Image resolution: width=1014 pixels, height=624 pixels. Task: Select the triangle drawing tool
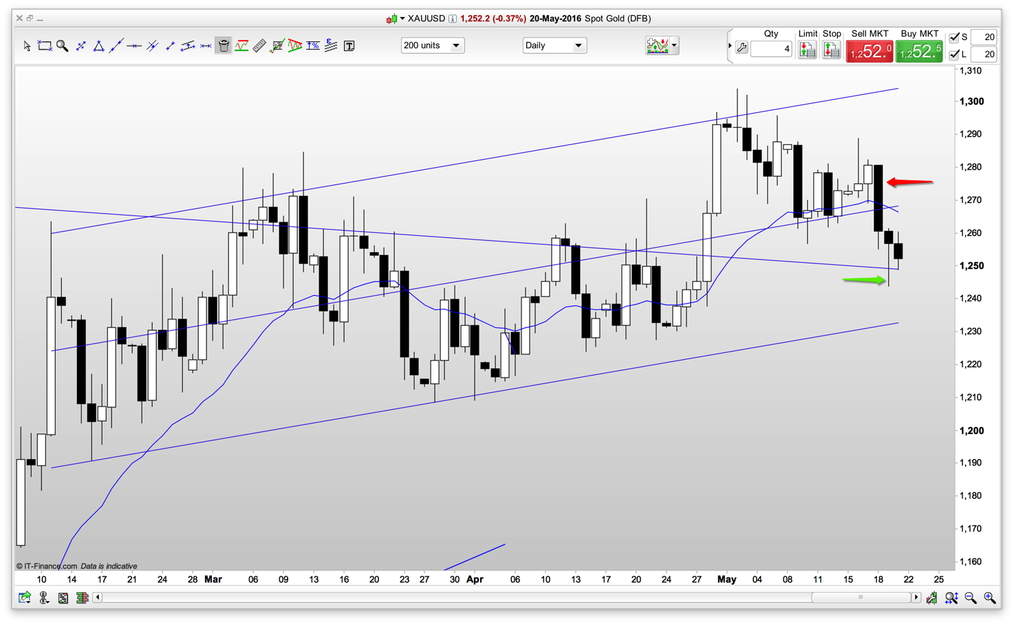[x=98, y=46]
